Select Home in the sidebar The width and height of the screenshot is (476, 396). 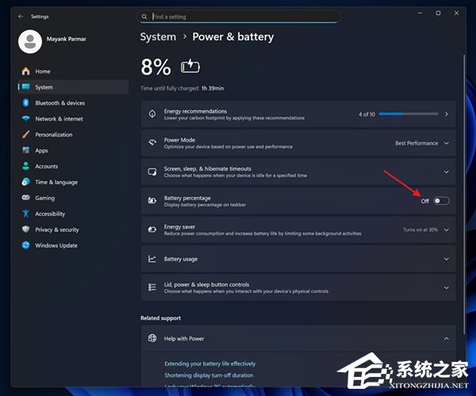73,71
